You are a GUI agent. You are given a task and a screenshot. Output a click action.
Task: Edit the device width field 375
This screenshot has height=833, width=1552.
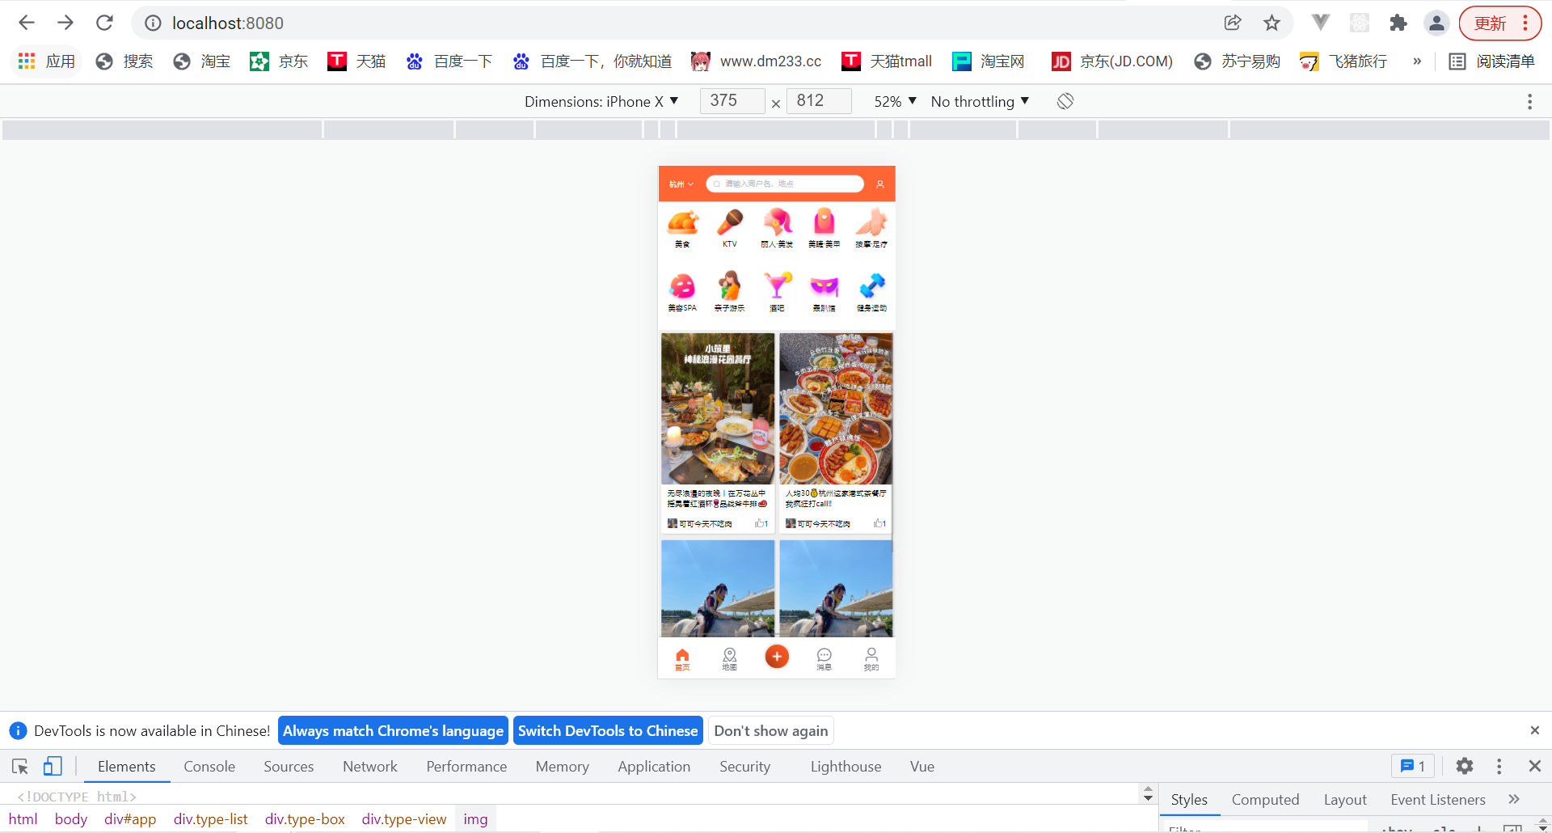pos(732,101)
